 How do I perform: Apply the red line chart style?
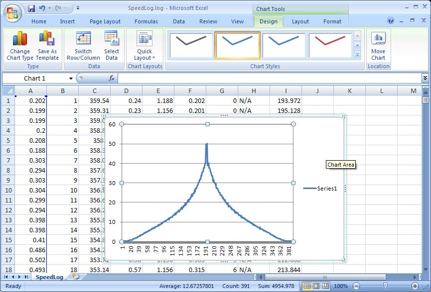click(x=330, y=45)
